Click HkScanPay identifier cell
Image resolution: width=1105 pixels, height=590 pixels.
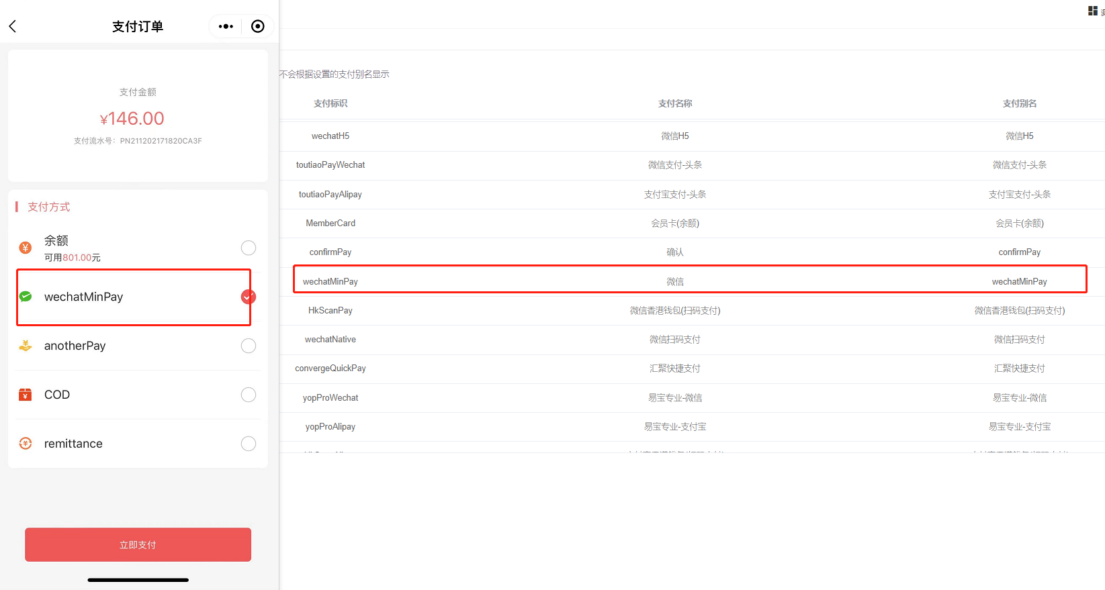(x=330, y=311)
